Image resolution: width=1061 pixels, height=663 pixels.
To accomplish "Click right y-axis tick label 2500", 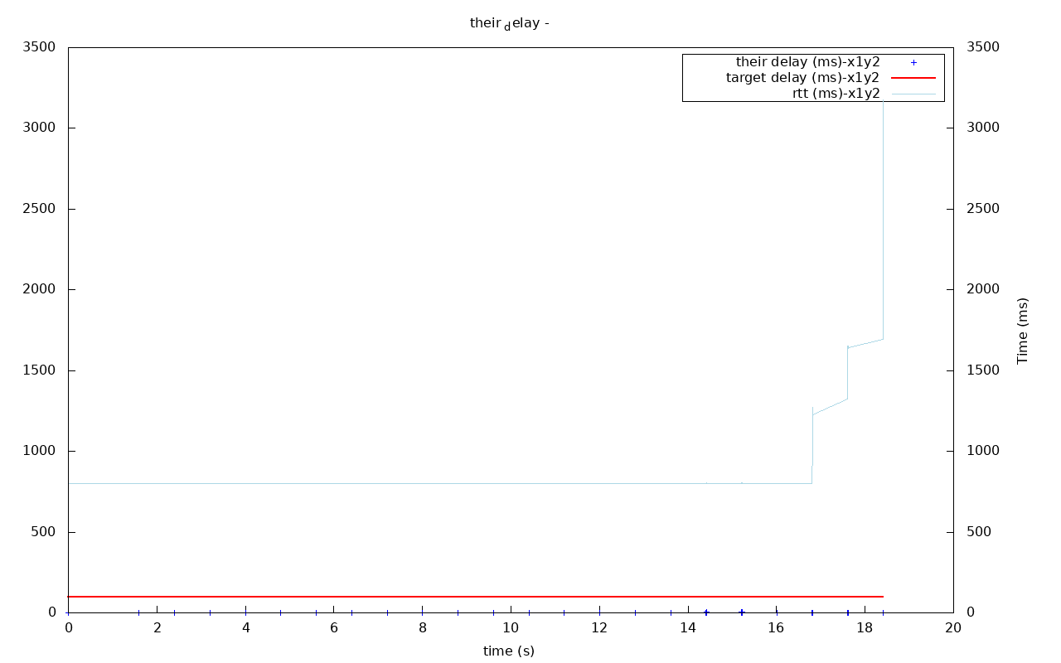I will click(983, 209).
